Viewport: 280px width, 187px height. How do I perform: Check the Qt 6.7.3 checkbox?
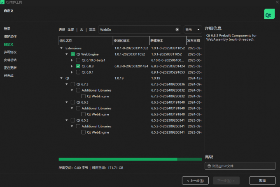coord(73,84)
